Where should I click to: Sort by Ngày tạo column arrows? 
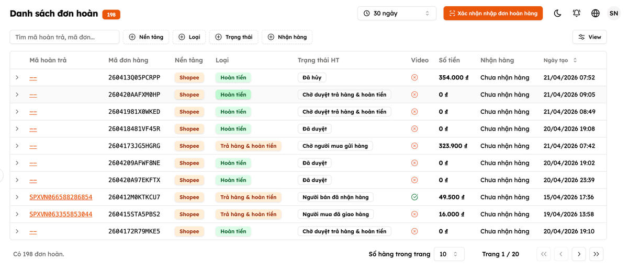coord(575,60)
